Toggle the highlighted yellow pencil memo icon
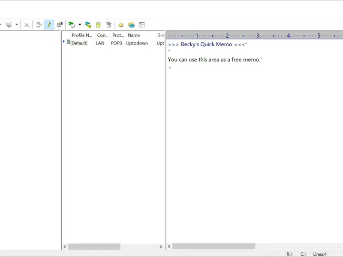 (49, 25)
